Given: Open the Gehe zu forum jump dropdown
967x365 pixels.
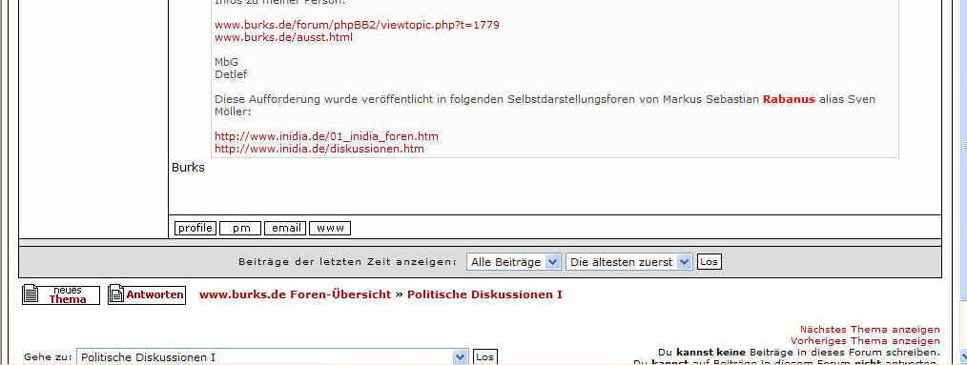Looking at the screenshot, I should click(x=273, y=357).
